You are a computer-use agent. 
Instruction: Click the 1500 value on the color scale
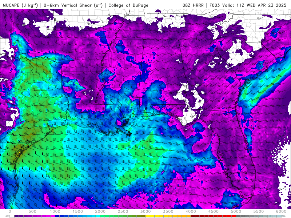pyautogui.click(x=78, y=211)
